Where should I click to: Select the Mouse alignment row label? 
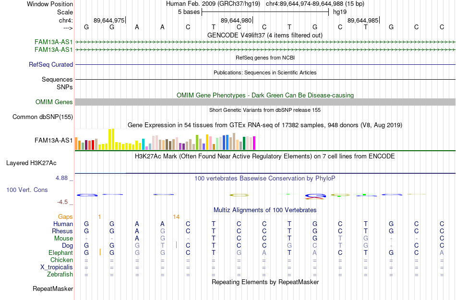[x=63, y=239]
